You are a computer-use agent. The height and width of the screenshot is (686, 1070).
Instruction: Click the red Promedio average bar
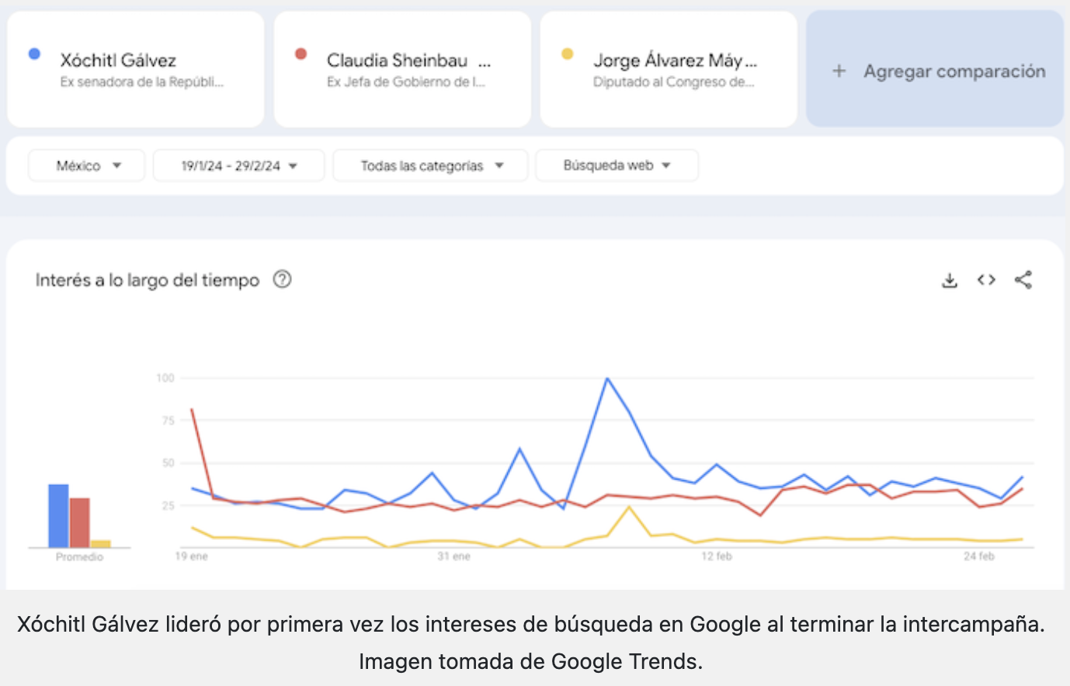(x=80, y=523)
